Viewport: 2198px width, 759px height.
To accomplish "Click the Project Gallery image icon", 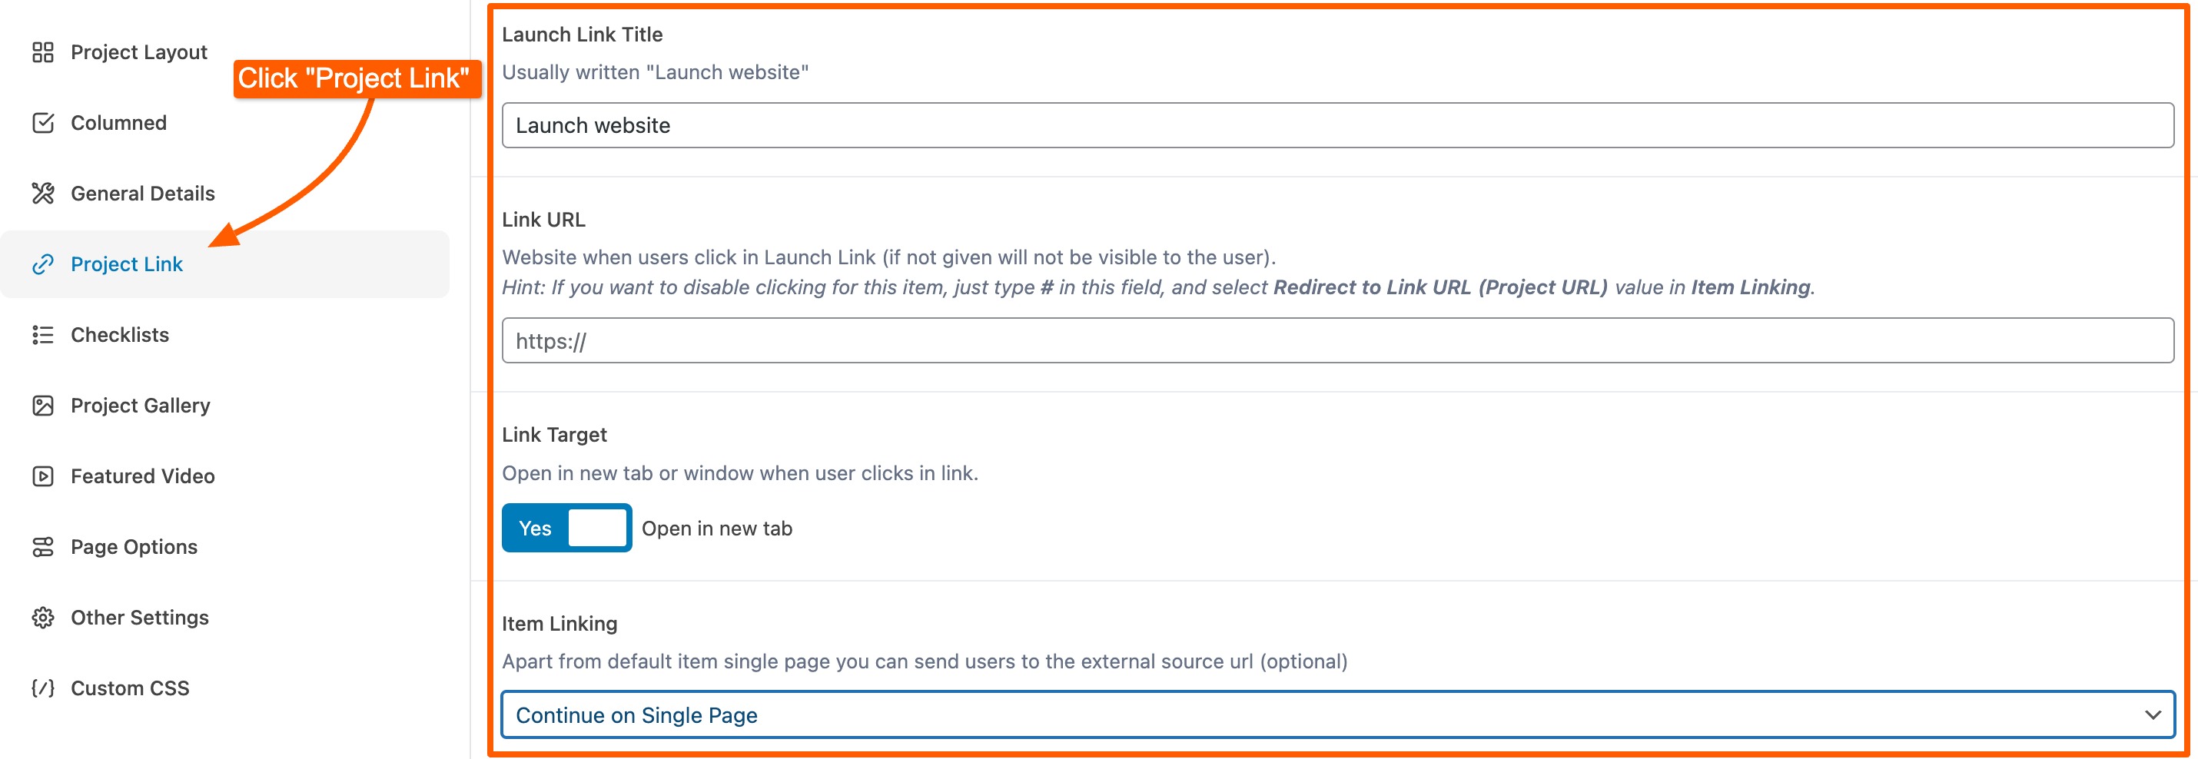I will point(43,406).
